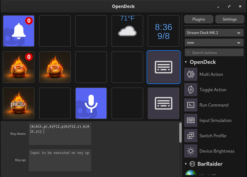Select the empty key left of the highlighted key

coord(127,67)
